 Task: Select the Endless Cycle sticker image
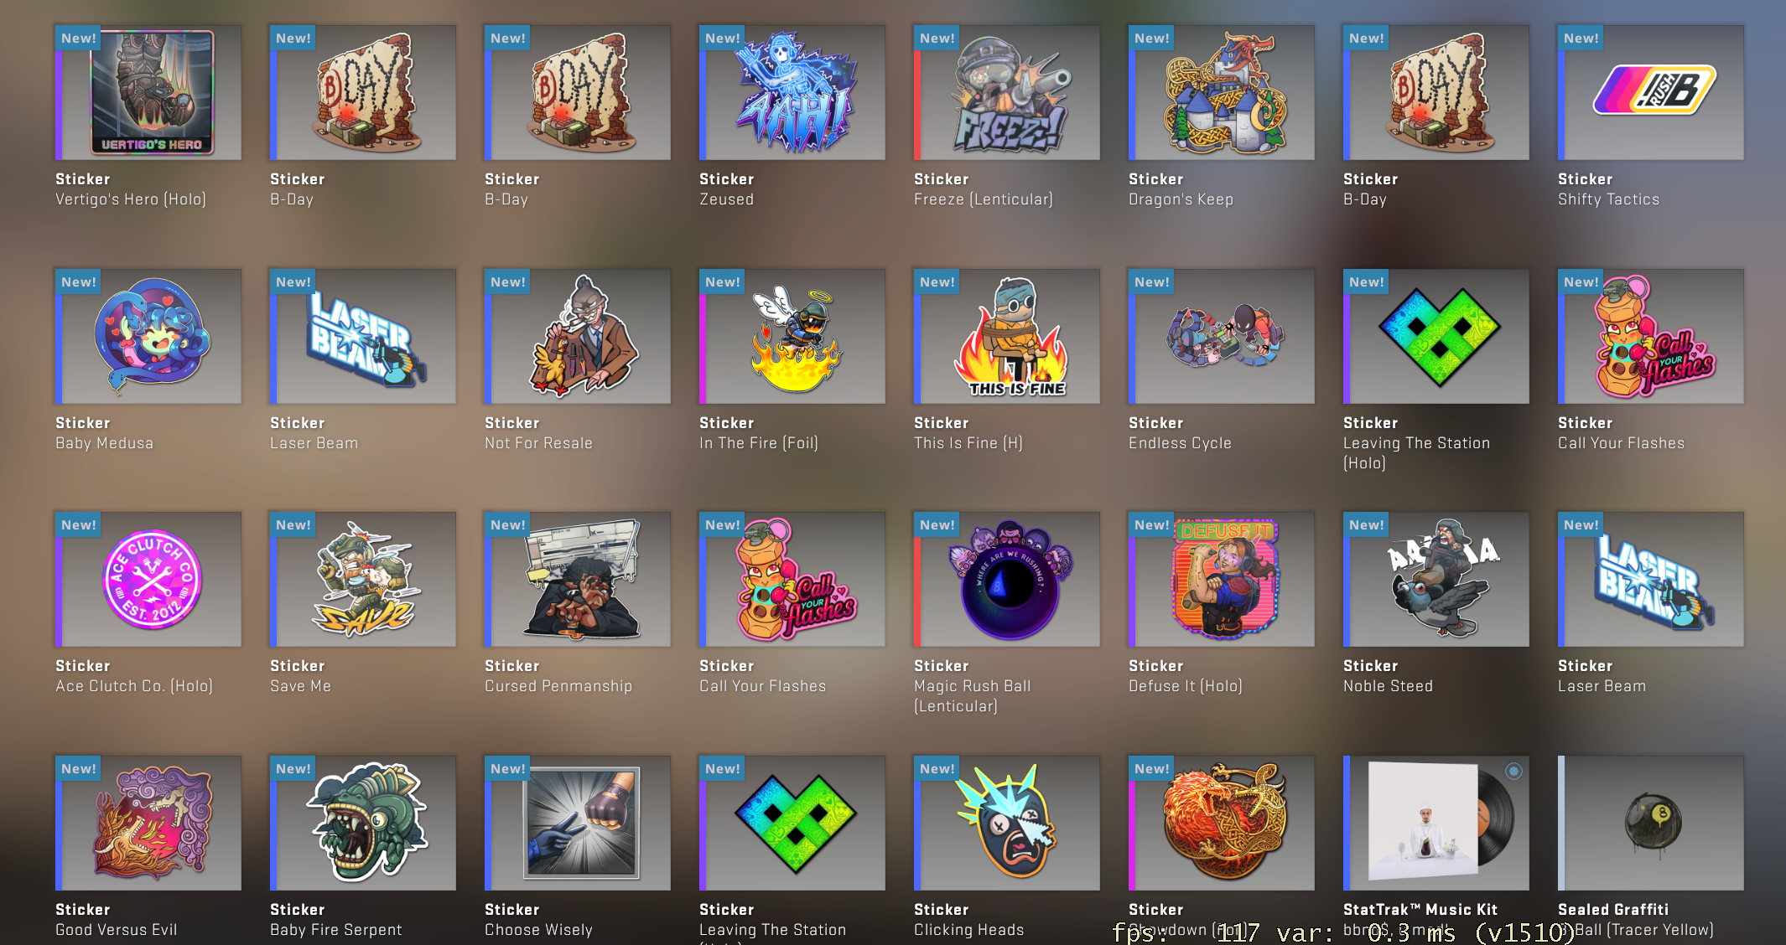pos(1222,336)
